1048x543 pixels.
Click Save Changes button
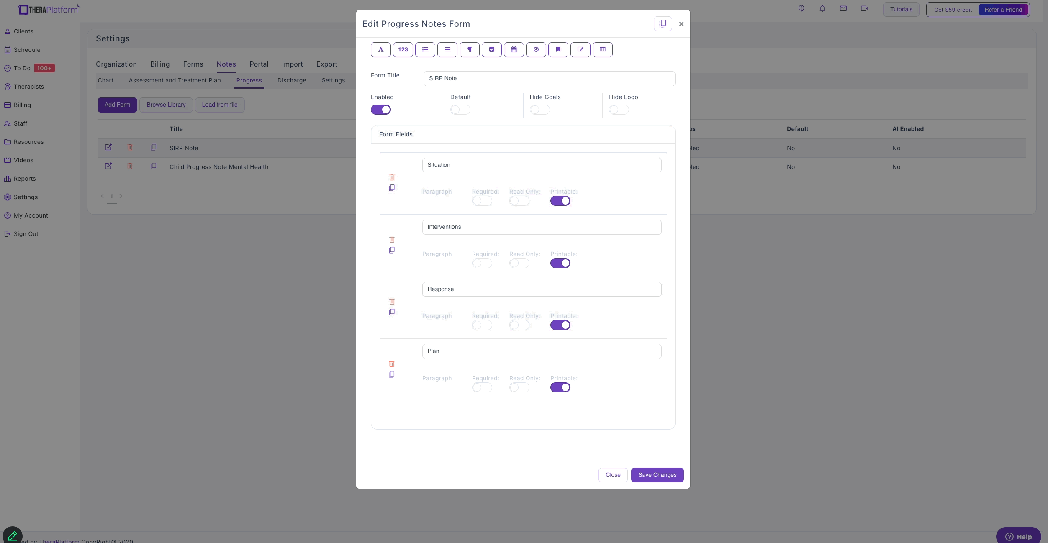tap(657, 475)
